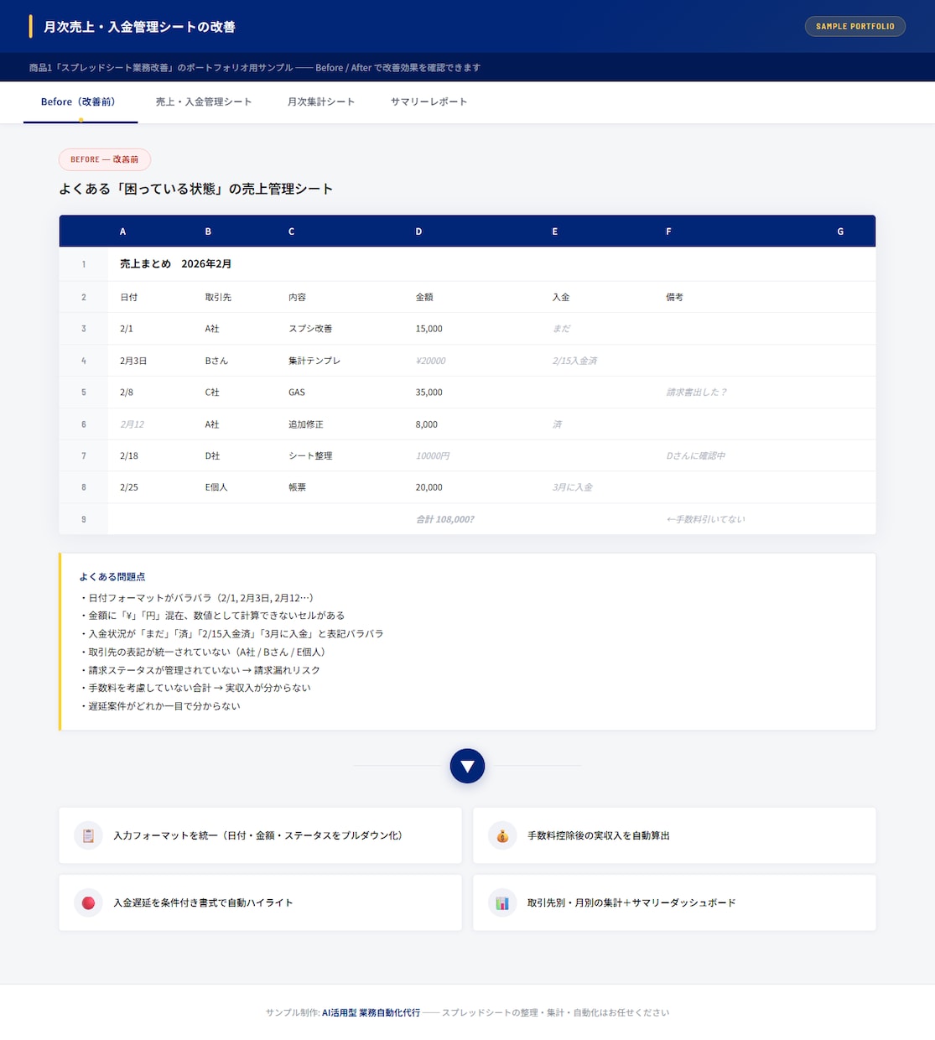Viewport: 935px width, 1040px height.
Task: Click the content cell シート整理
Action: (310, 456)
